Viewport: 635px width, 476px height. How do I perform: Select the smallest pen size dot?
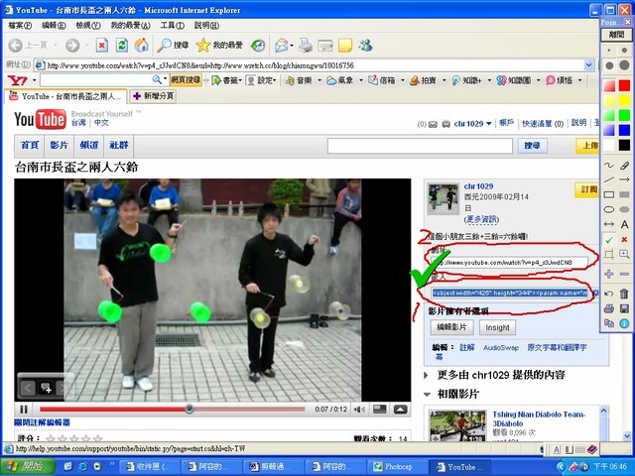(x=609, y=51)
